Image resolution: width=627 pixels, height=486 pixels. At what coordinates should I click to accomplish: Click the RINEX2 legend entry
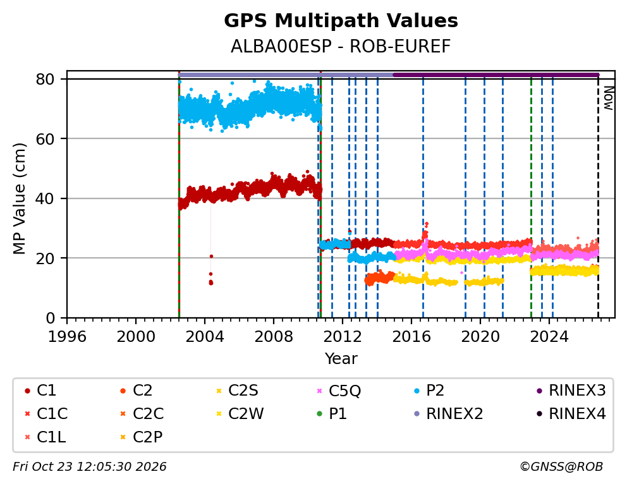click(x=448, y=414)
